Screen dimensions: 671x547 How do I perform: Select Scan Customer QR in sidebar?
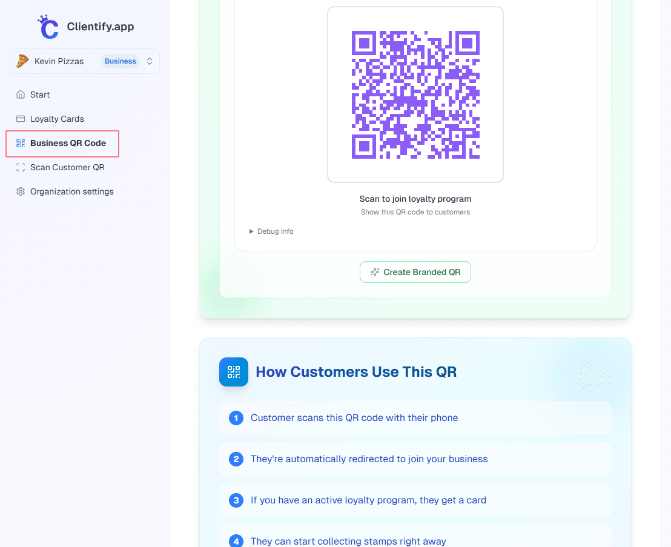pos(67,167)
